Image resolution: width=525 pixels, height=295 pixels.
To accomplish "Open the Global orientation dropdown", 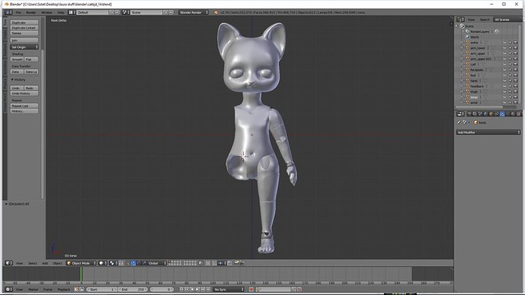I will tap(157, 263).
